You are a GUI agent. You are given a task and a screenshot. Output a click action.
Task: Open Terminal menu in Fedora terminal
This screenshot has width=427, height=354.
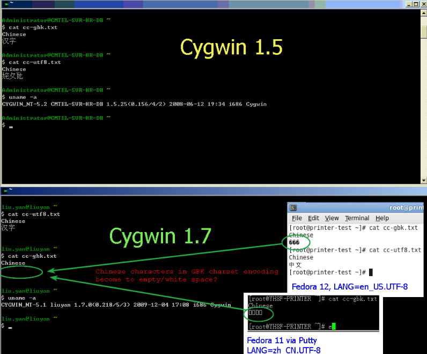[x=357, y=218]
